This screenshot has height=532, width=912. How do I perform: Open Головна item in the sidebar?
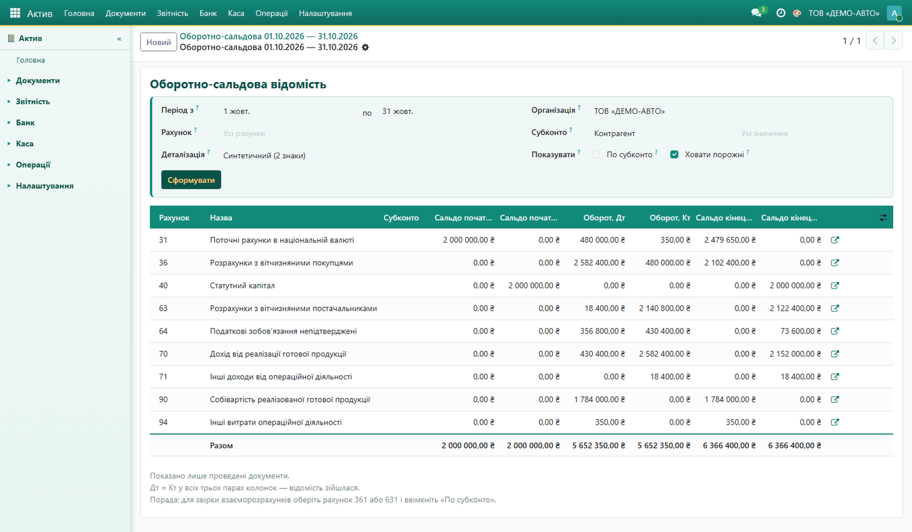coord(31,60)
